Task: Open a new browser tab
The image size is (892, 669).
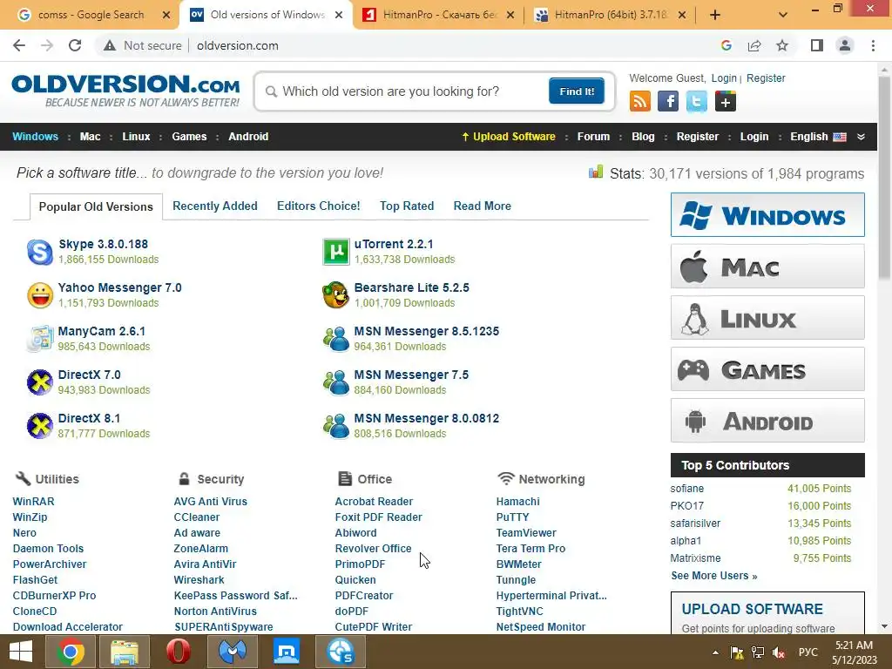Action: [715, 15]
